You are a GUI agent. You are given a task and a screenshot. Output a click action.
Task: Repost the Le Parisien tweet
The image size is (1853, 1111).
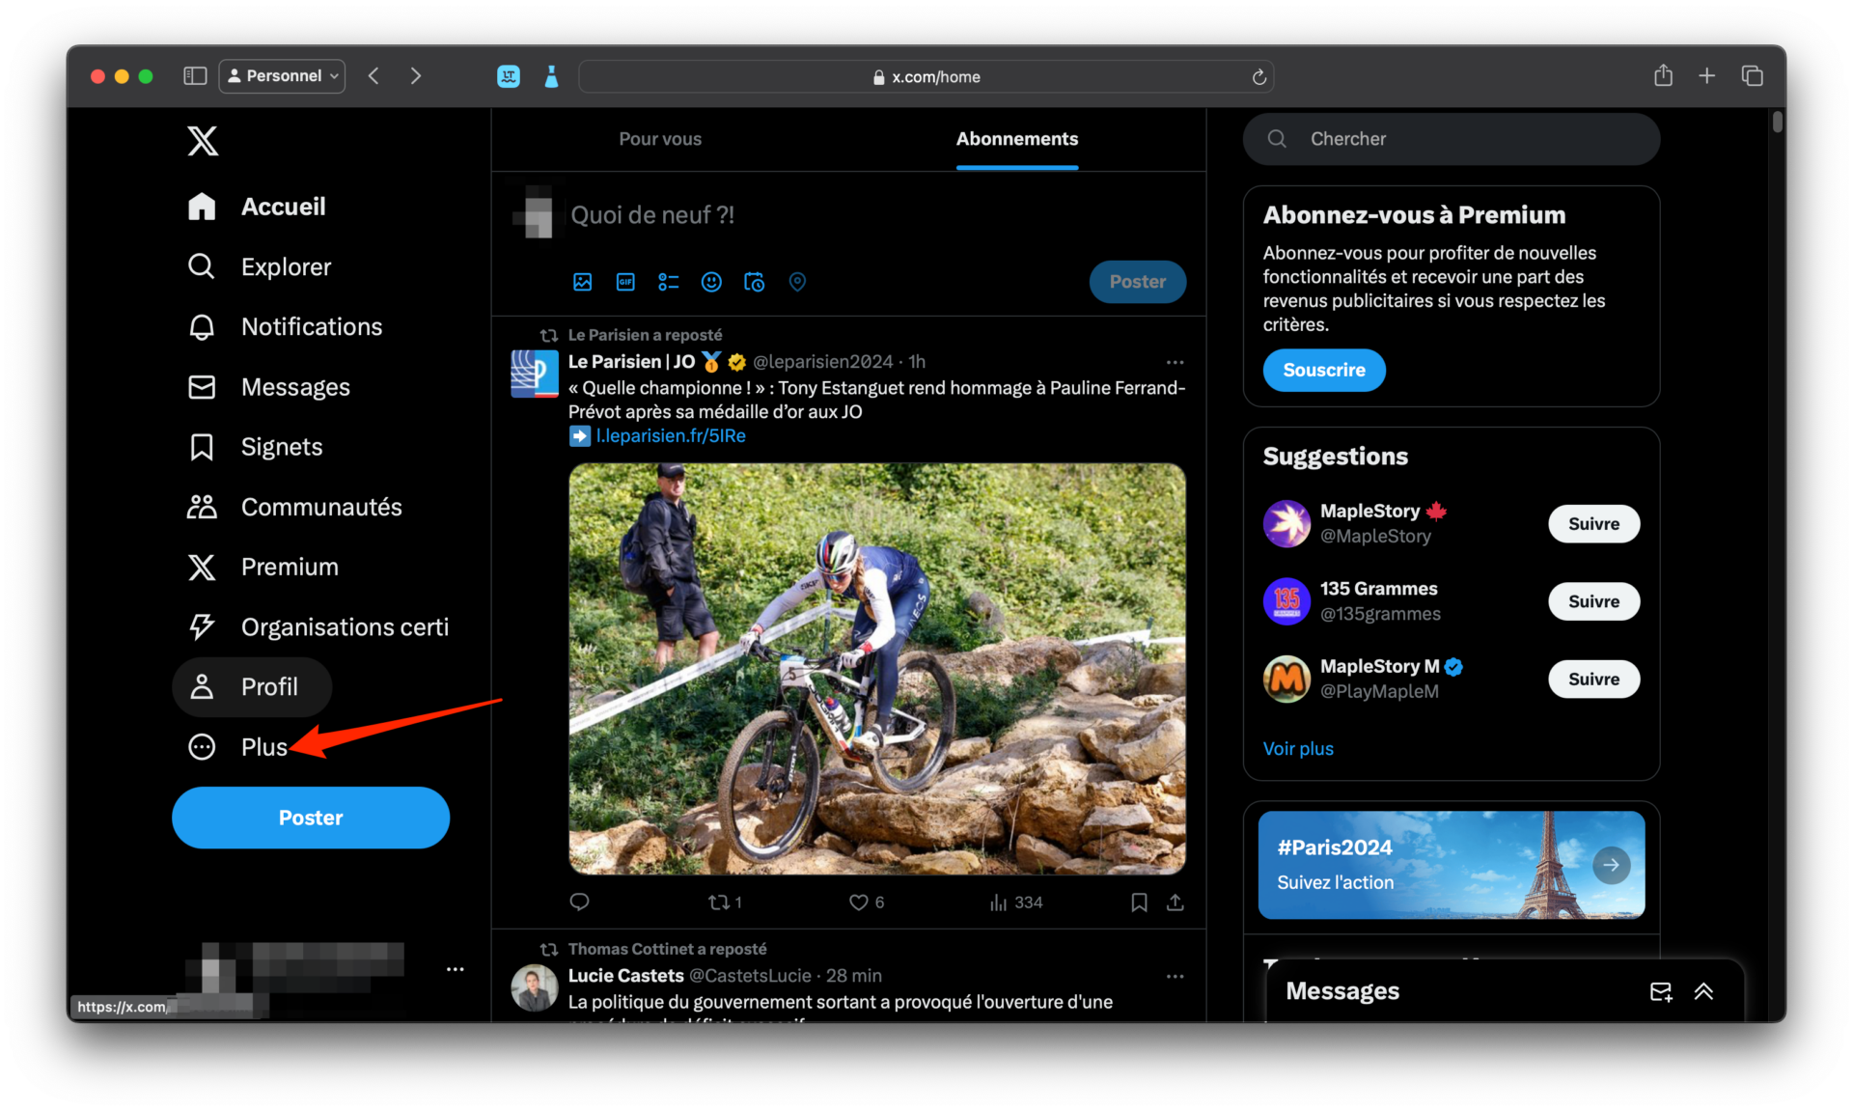tap(719, 903)
